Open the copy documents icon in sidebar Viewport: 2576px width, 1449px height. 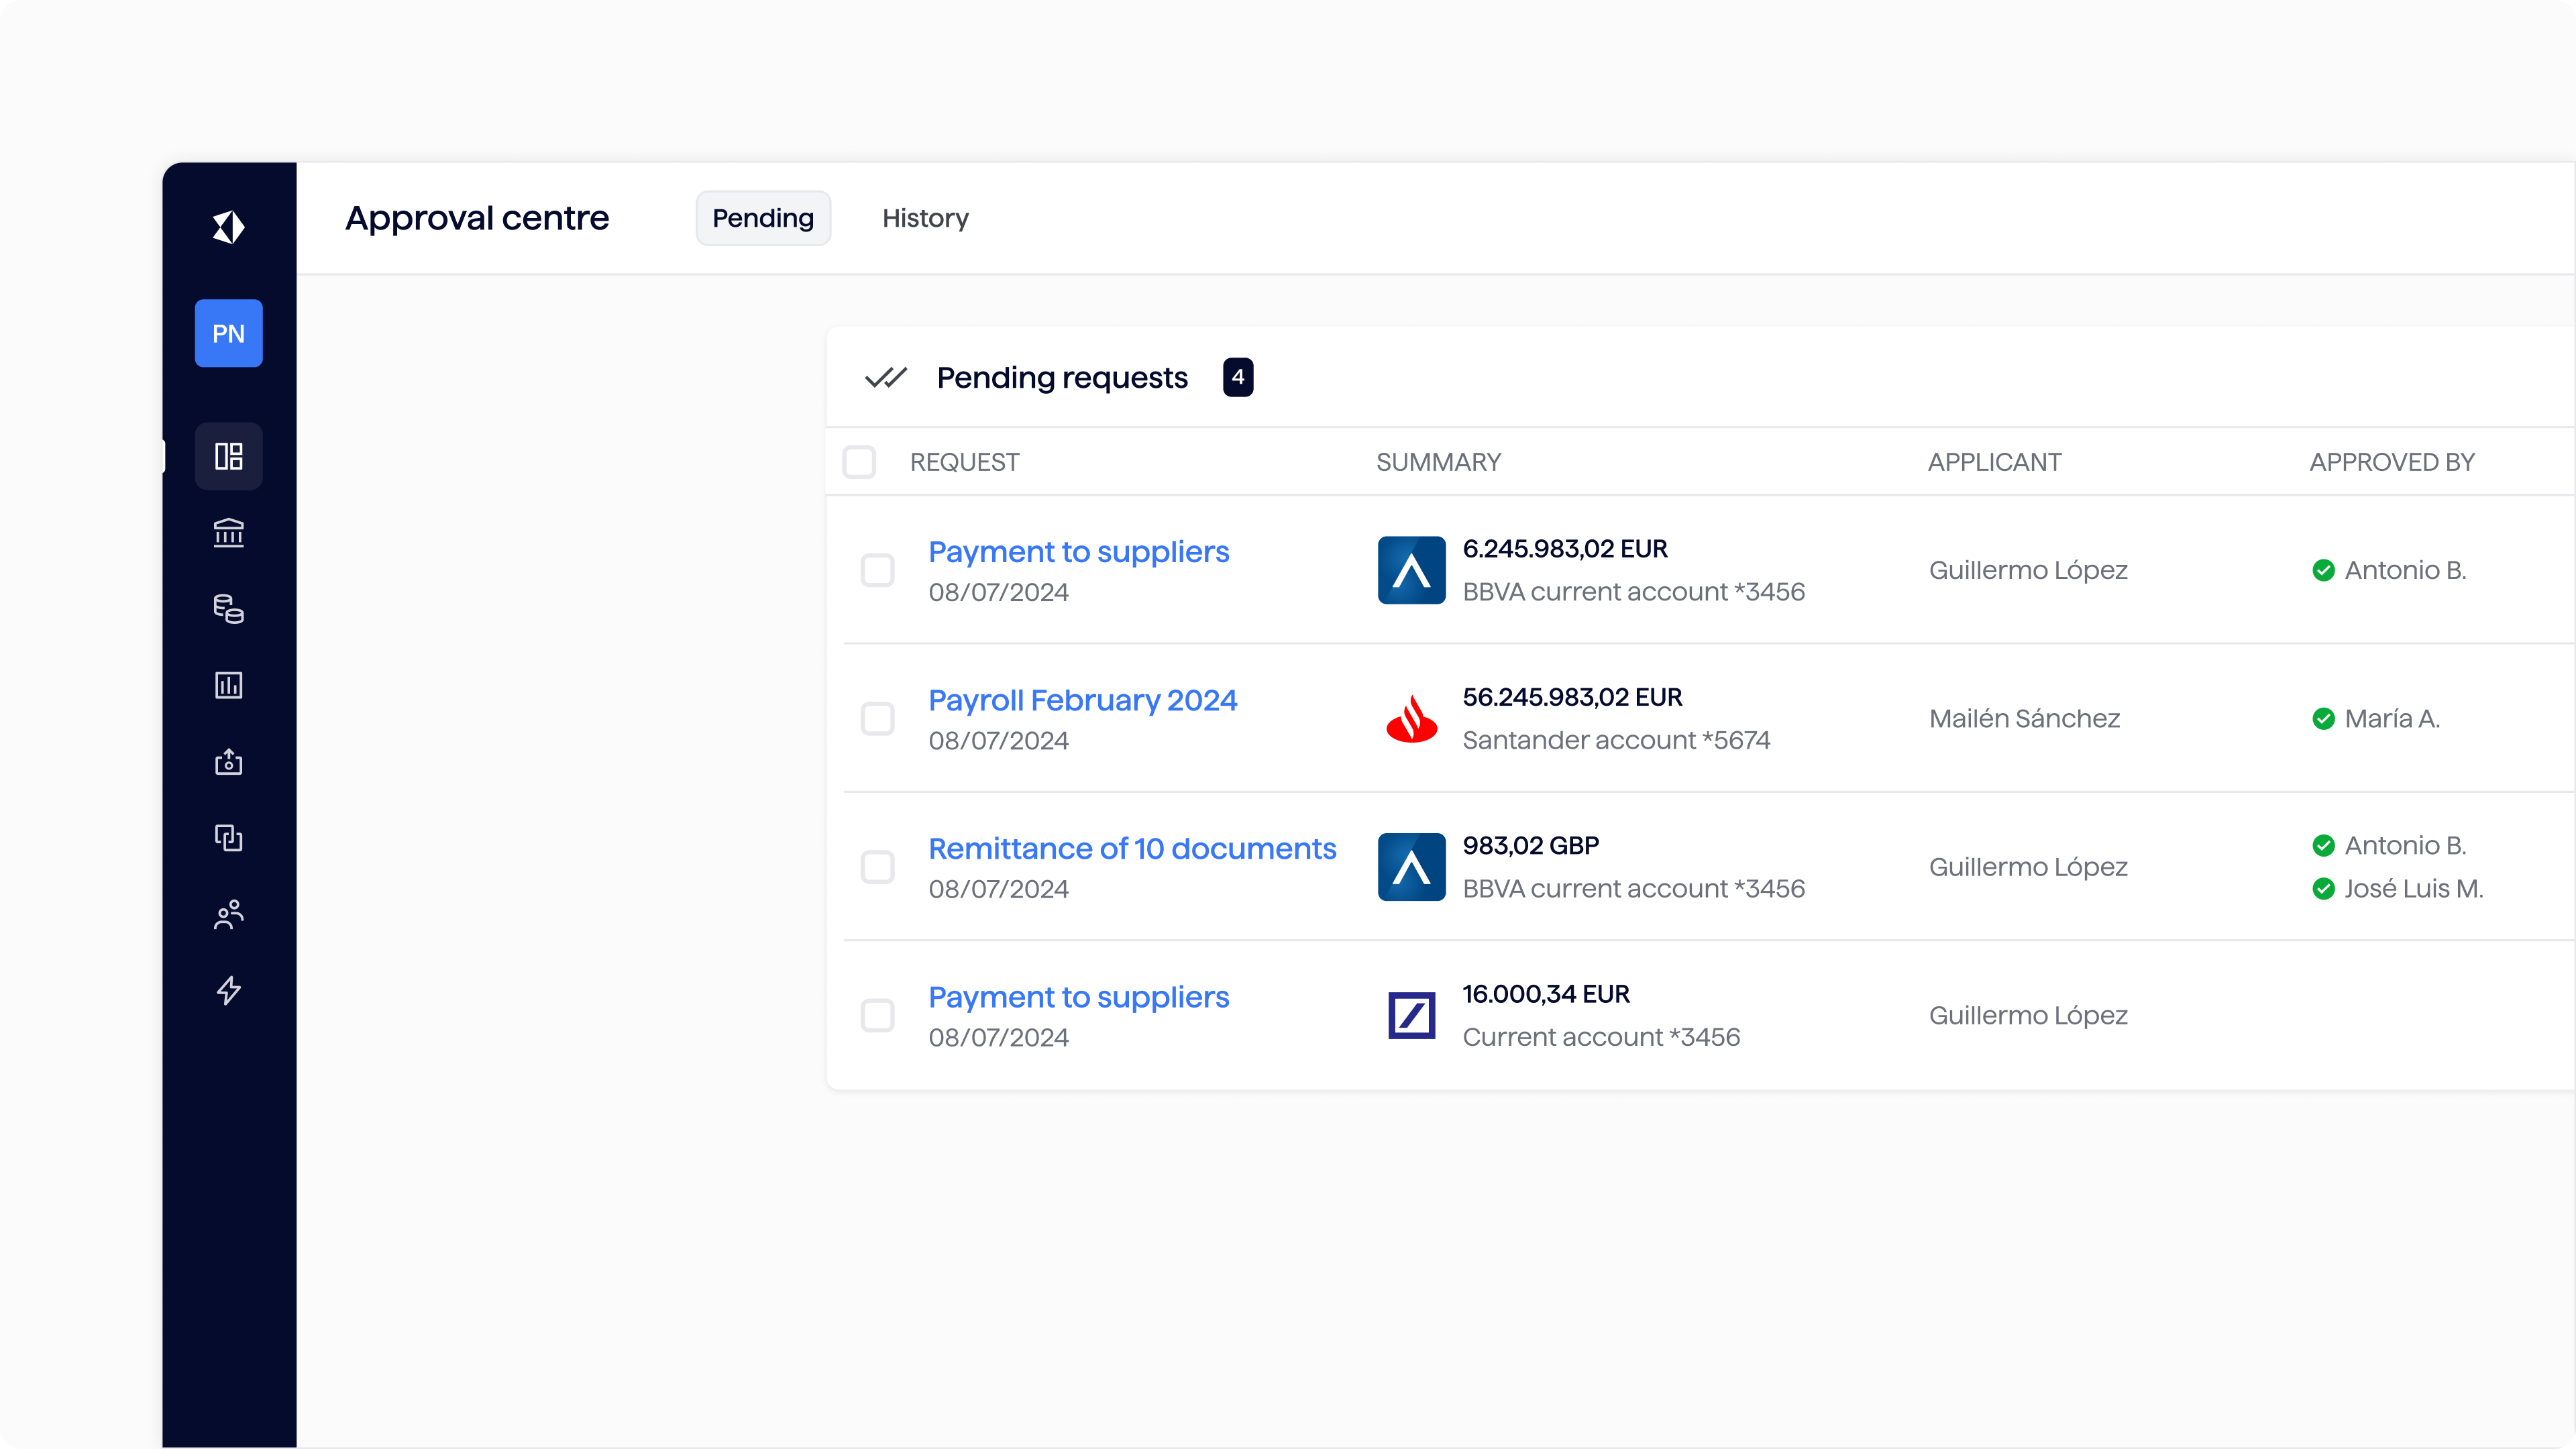(228, 838)
